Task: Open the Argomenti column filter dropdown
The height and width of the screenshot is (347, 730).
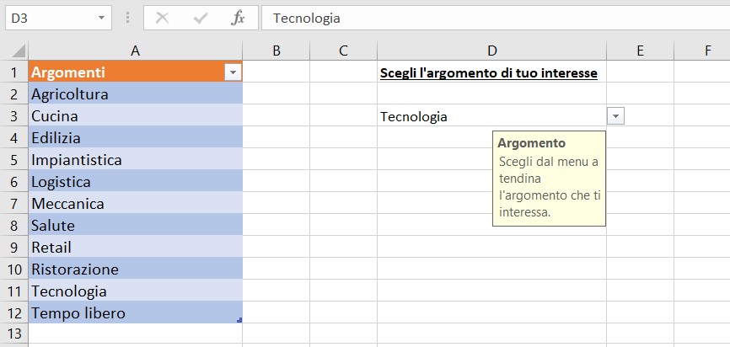Action: click(x=233, y=73)
